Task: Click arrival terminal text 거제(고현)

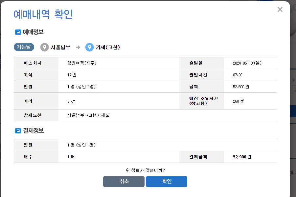Action: click(108, 47)
